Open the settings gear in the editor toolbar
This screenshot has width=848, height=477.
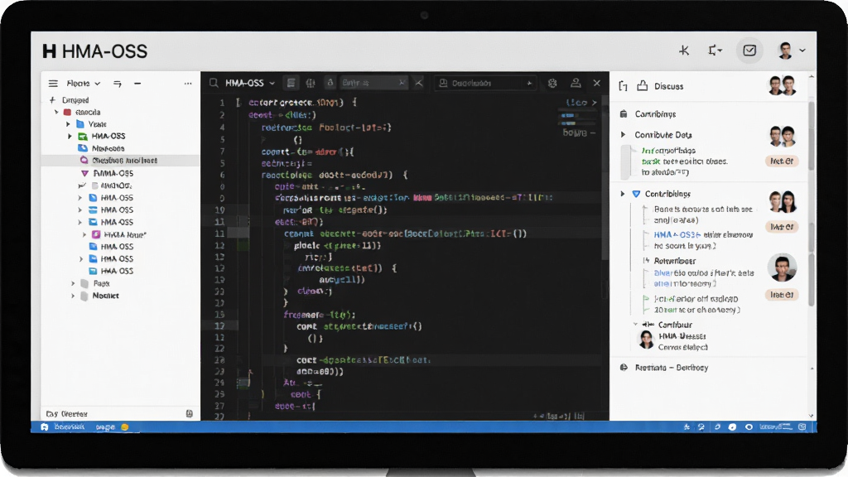(552, 83)
